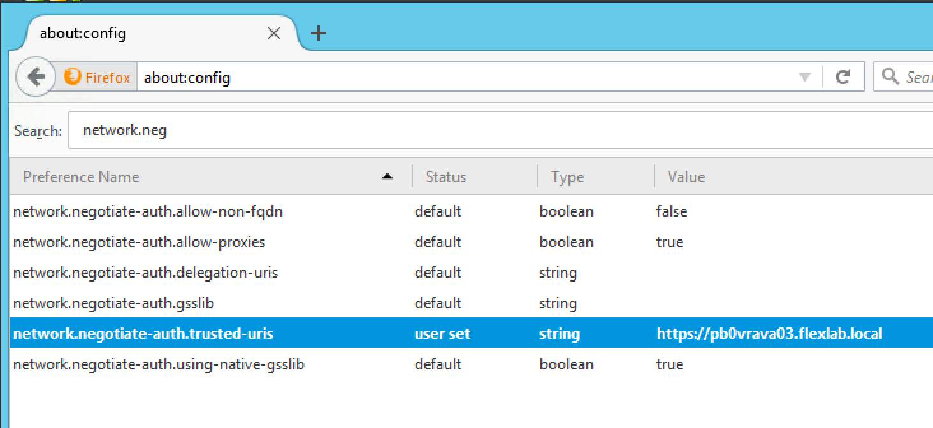This screenshot has height=428, width=933.
Task: Close the about:config tab
Action: (274, 34)
